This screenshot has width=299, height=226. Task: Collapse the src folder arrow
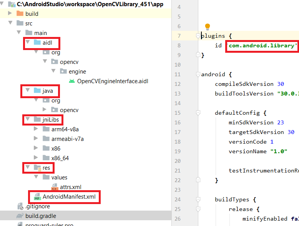tap(10, 23)
